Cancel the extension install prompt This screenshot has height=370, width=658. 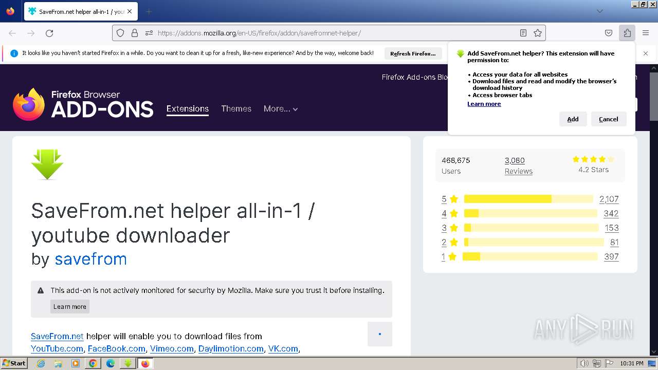pyautogui.click(x=609, y=119)
